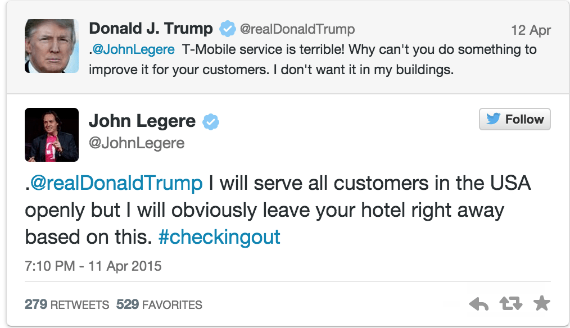Click the verified badge in the top tweet

227,29
